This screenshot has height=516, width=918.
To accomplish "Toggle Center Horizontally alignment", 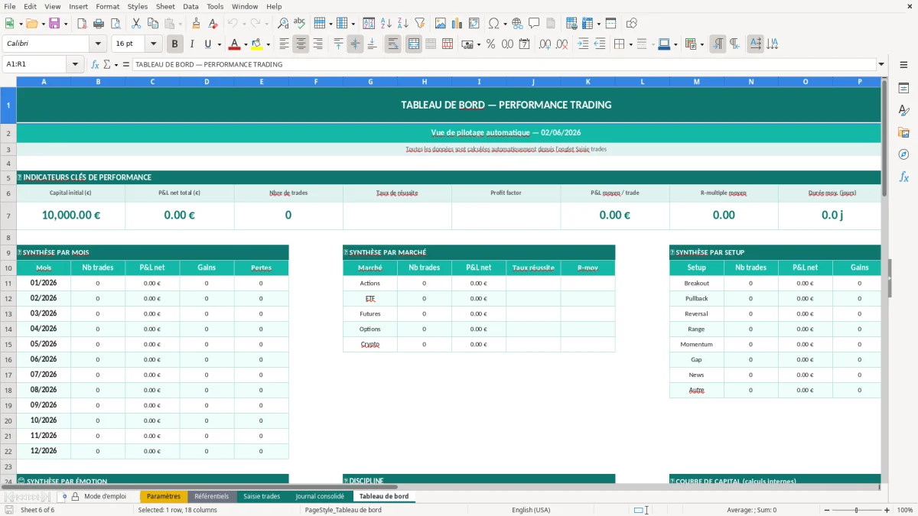I will (301, 44).
